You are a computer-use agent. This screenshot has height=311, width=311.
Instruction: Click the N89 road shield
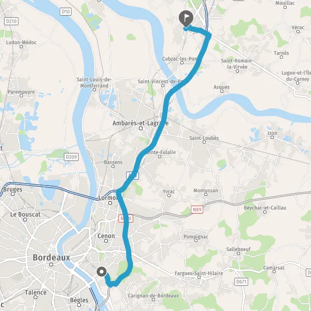pyautogui.click(x=197, y=209)
